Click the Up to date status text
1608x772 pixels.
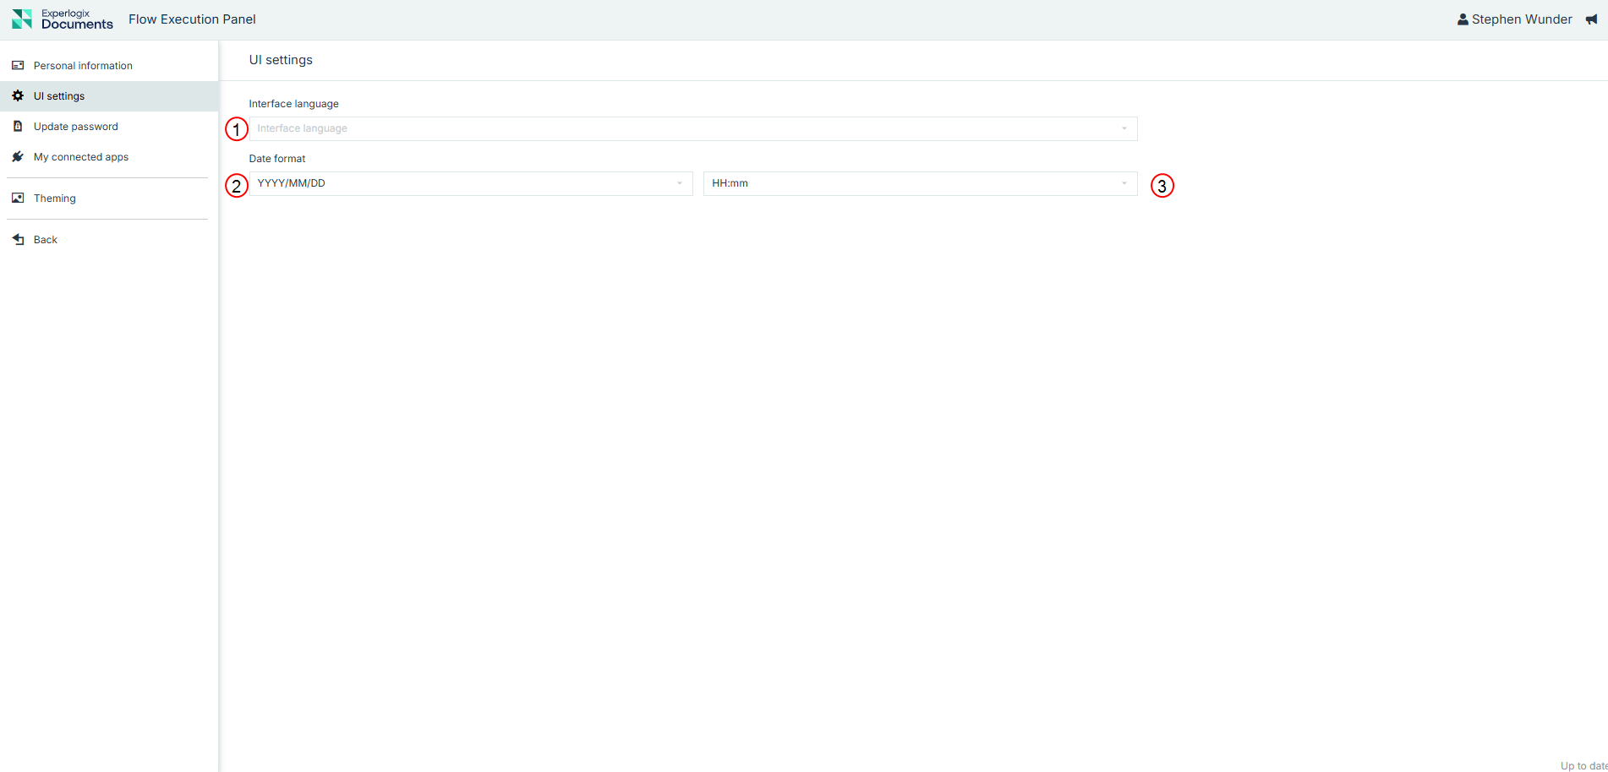[1584, 765]
